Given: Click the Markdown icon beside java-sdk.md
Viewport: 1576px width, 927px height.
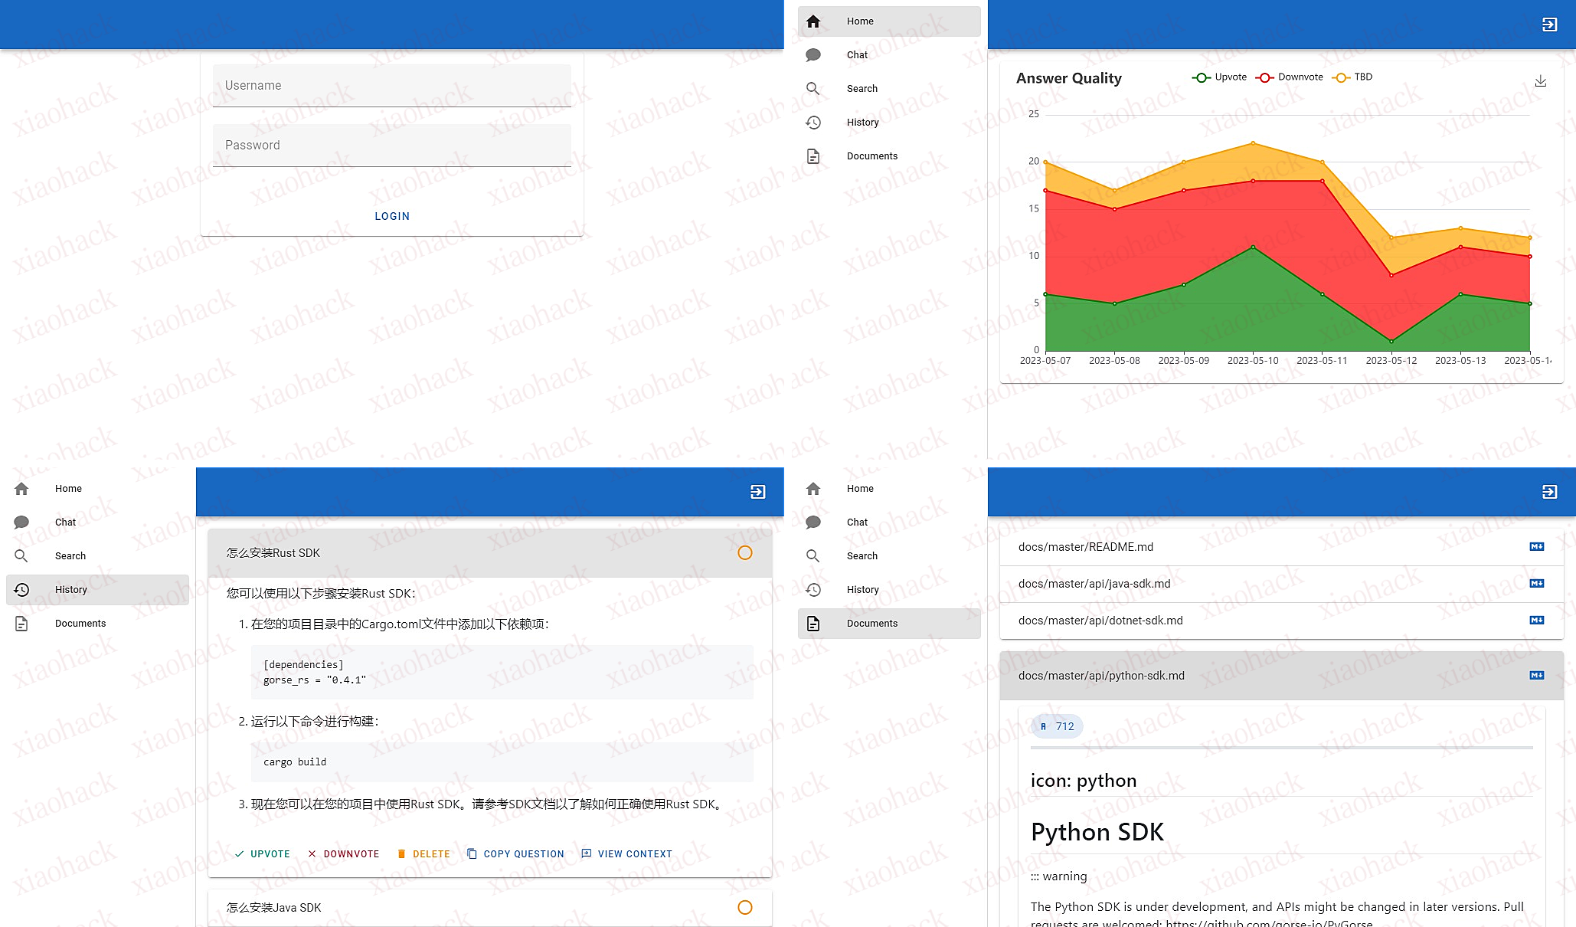Looking at the screenshot, I should (1536, 584).
